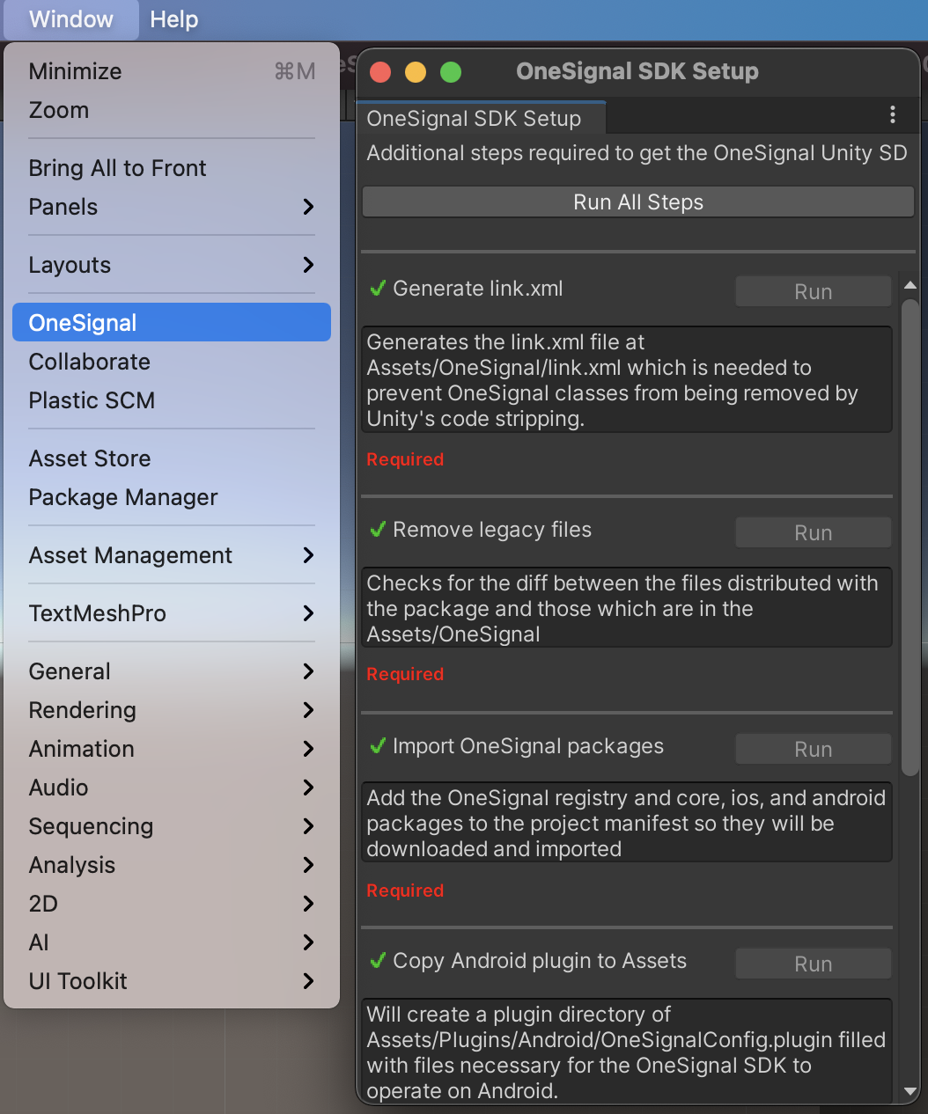Click the Import OneSignal packages description box
The width and height of the screenshot is (928, 1114).
point(626,823)
